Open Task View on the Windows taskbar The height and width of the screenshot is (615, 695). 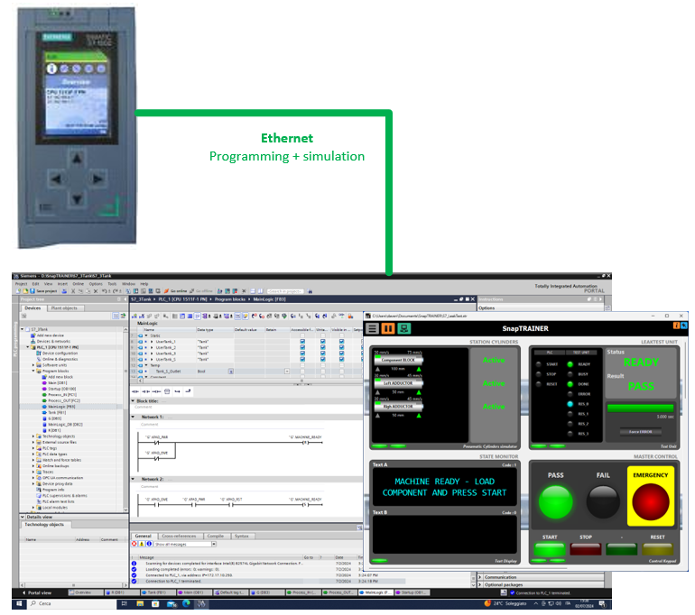point(125,603)
